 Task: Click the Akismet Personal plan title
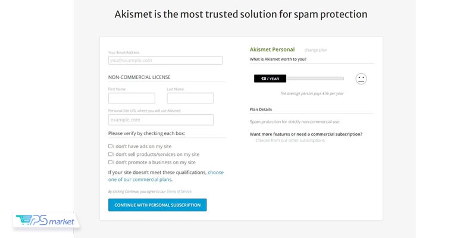point(272,49)
